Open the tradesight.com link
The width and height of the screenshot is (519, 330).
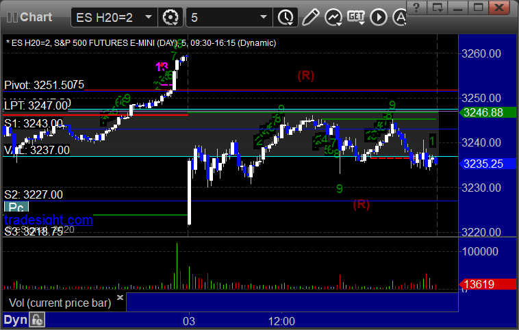tap(49, 220)
